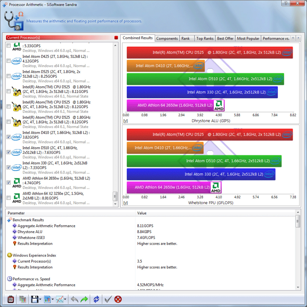
Task: Click the processor list scroll down arrow
Action: coord(115,204)
